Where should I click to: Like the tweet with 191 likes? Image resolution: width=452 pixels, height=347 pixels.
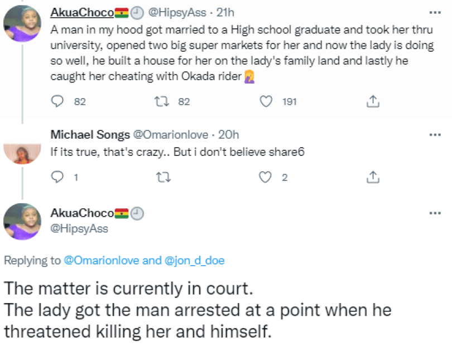pos(267,101)
